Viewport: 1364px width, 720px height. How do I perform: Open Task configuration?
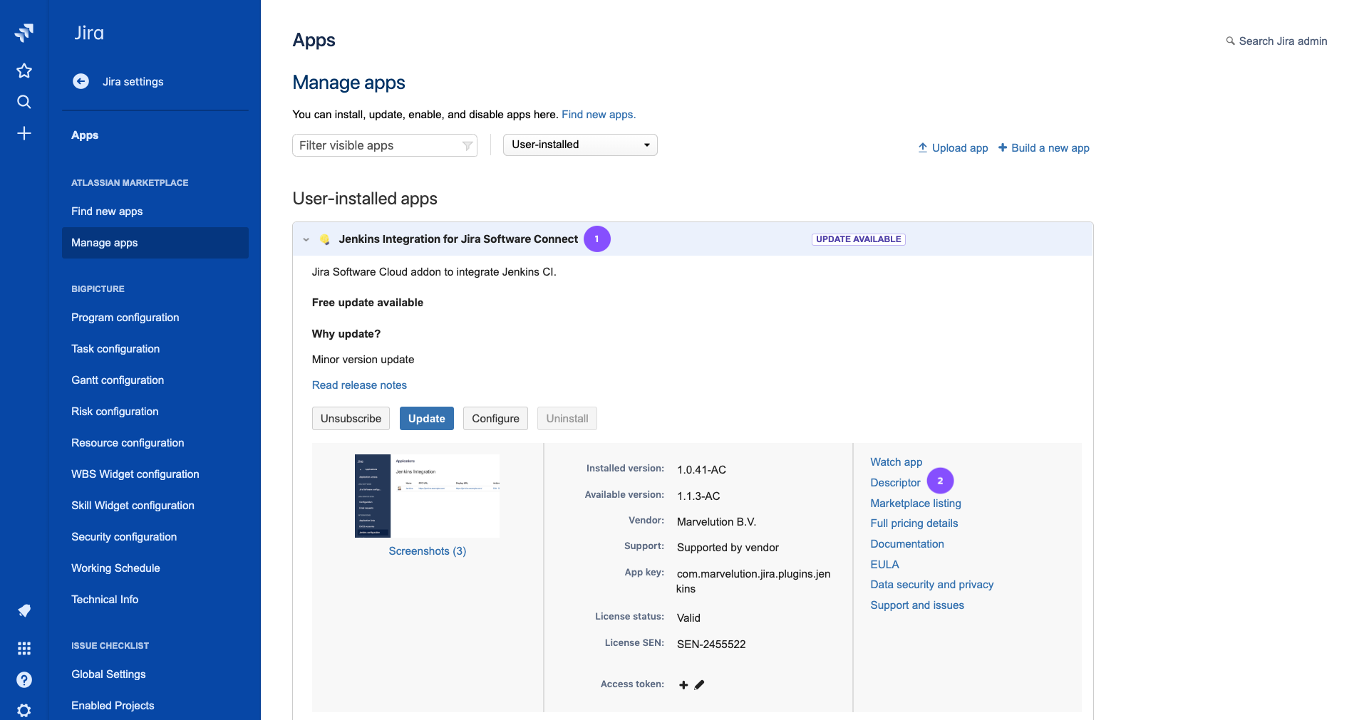click(x=115, y=349)
